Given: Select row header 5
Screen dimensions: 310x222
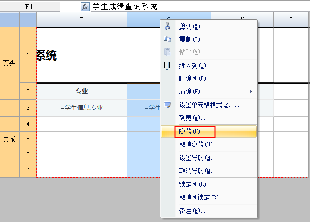Looking at the screenshot, I should point(28,139).
